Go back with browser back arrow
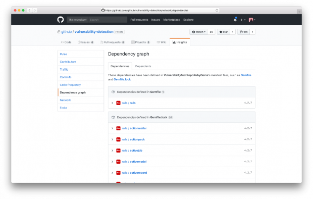 [29, 10]
